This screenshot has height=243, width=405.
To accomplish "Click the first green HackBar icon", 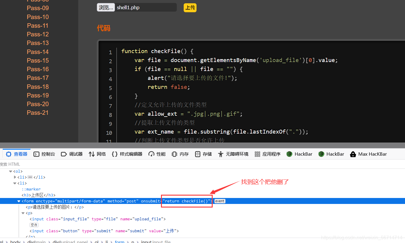I will [289, 154].
